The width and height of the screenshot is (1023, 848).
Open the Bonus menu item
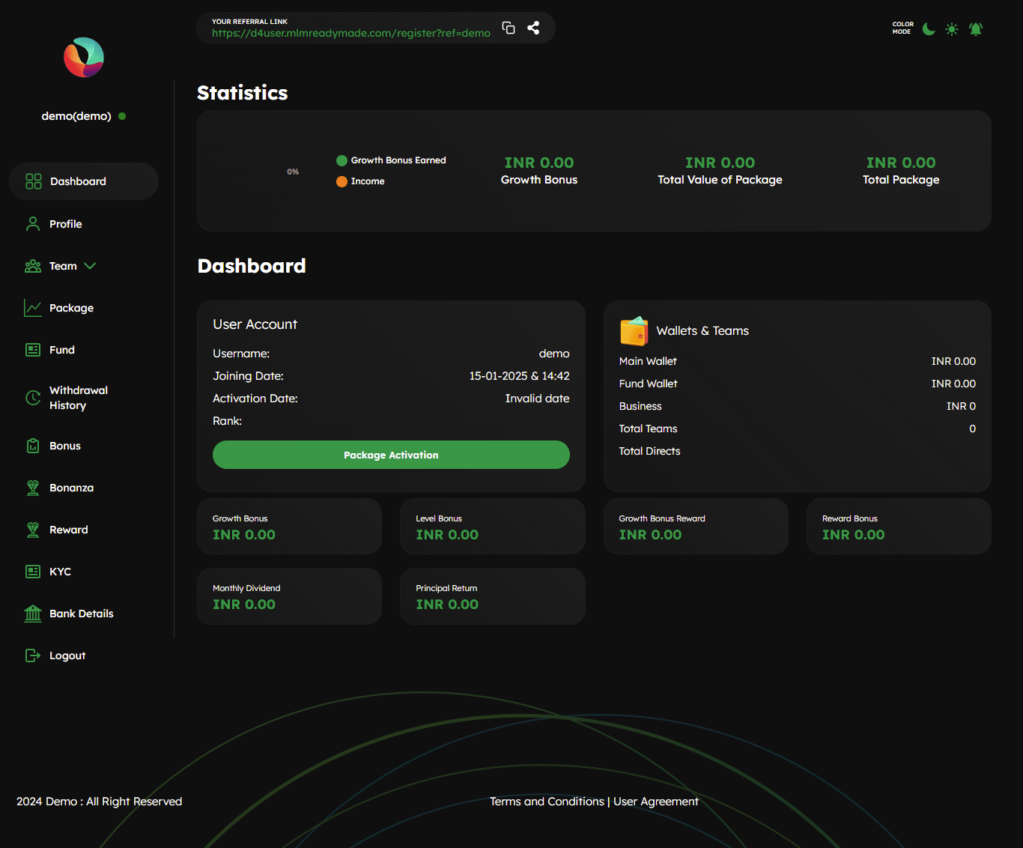[65, 446]
